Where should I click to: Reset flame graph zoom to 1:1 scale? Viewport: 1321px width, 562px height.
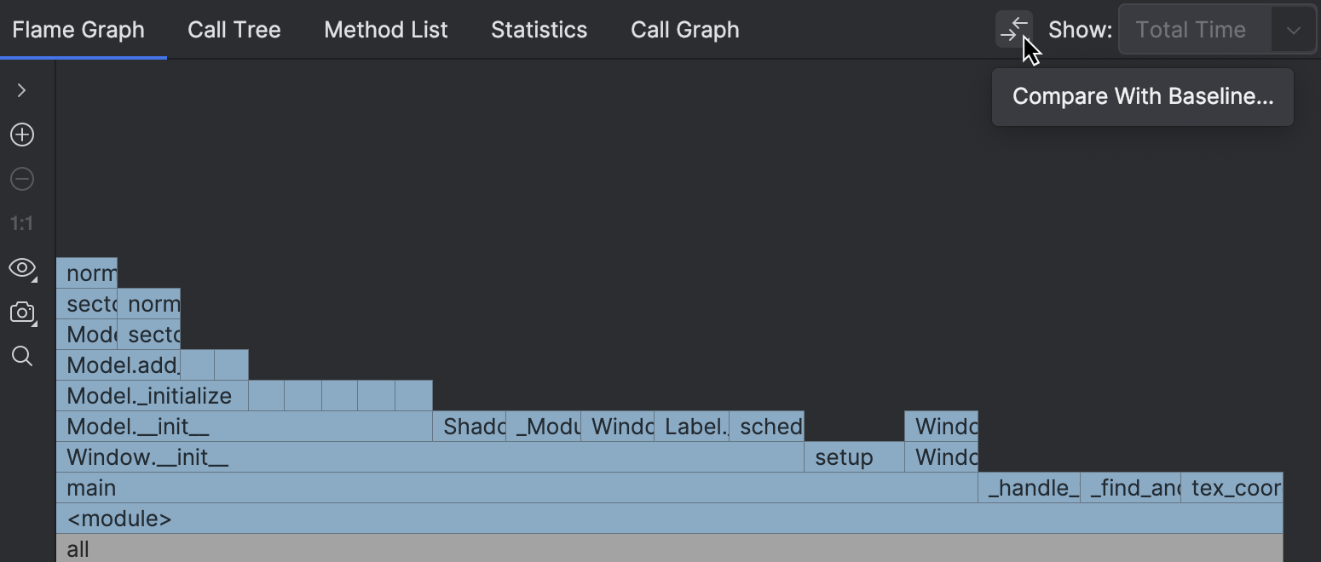coord(22,222)
